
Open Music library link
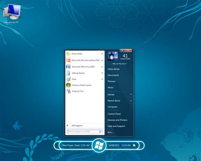[x=111, y=88]
